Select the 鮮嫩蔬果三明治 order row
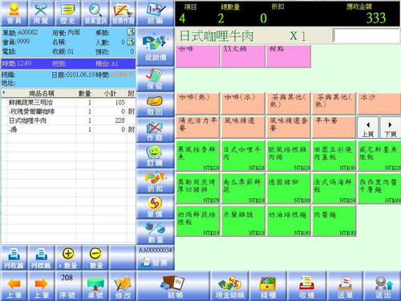Image resolution: width=401 pixels, height=301 pixels. pyautogui.click(x=68, y=102)
